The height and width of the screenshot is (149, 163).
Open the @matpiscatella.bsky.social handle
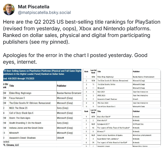coord(45,13)
